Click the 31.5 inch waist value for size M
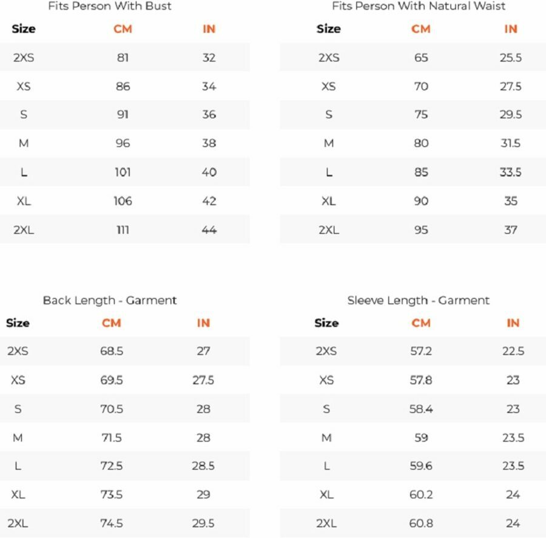This screenshot has width=546, height=538. (511, 143)
